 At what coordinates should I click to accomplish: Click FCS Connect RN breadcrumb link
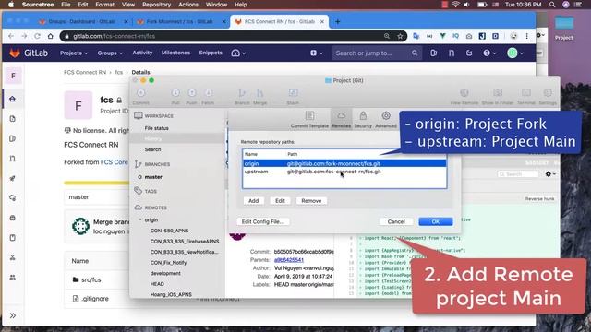point(85,72)
